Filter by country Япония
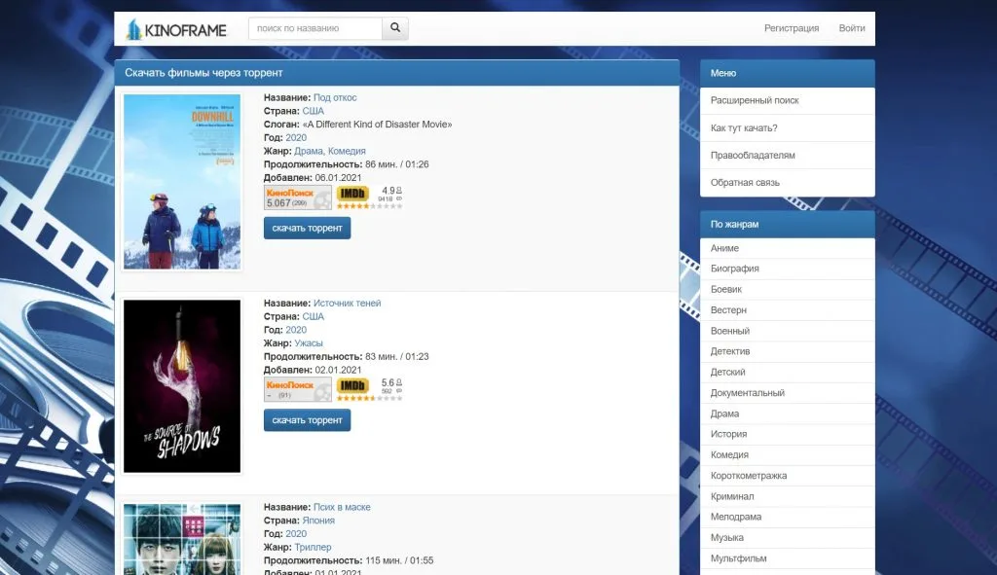 click(x=318, y=521)
